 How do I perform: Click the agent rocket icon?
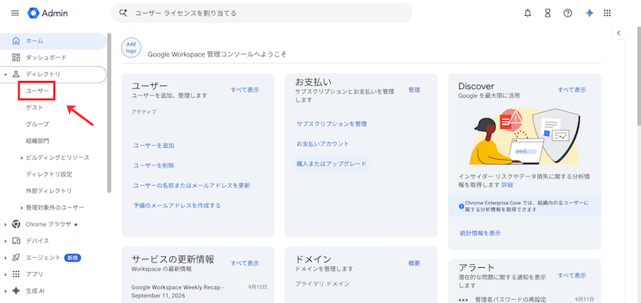tap(16, 258)
